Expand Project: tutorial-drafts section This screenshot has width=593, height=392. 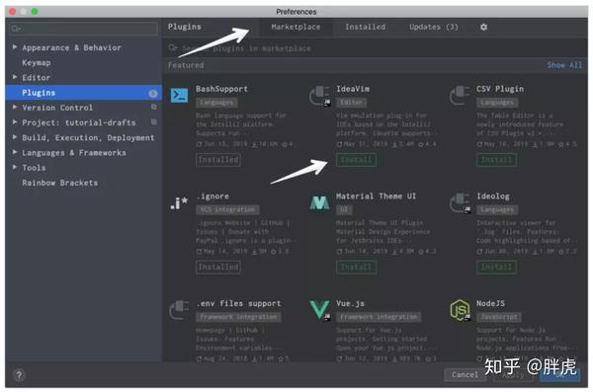tap(15, 122)
